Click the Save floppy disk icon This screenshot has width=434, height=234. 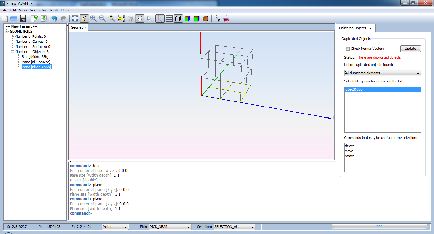tap(23, 18)
